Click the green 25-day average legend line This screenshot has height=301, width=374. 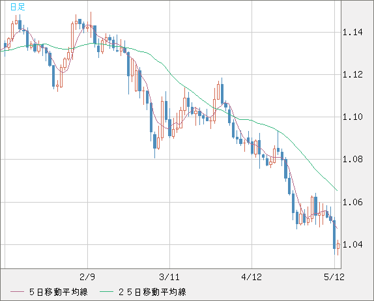pyautogui.click(x=106, y=292)
